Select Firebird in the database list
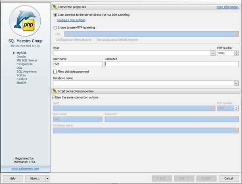Image resolution: width=242 pixels, height=184 pixels. coord(22,79)
